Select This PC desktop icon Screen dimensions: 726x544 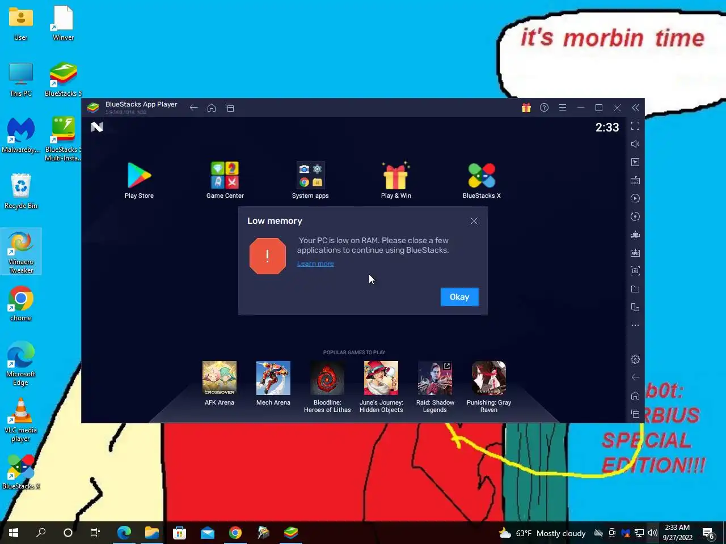(x=21, y=79)
